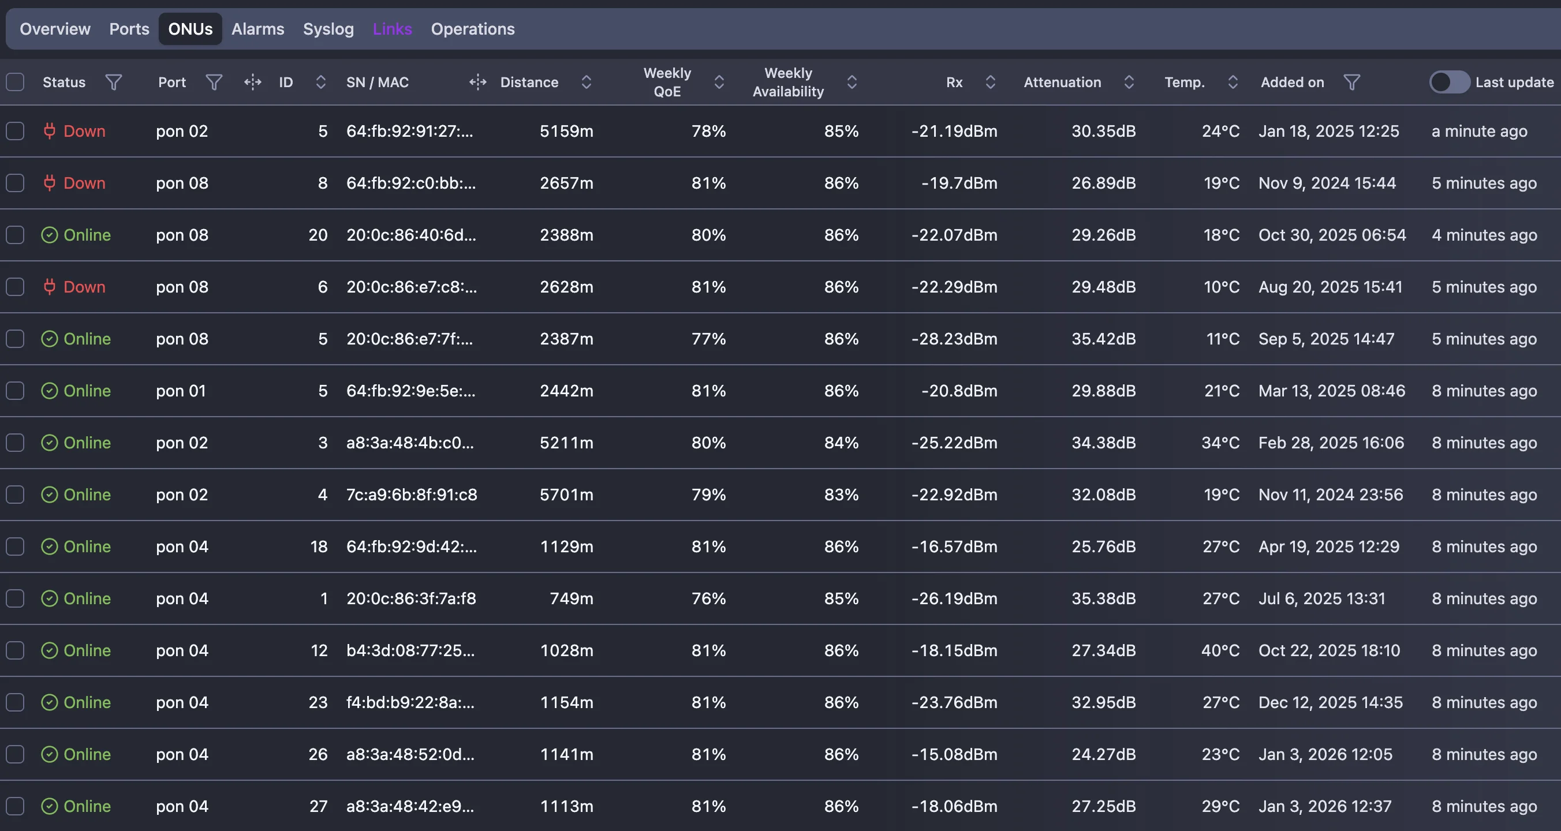Sort by the Weekly QoE column arrows

(x=719, y=82)
